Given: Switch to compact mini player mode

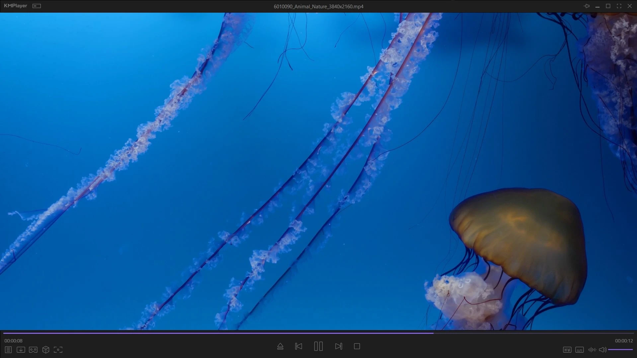Looking at the screenshot, I should 37,6.
